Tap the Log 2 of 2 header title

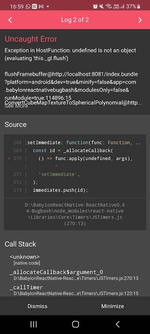[75, 20]
